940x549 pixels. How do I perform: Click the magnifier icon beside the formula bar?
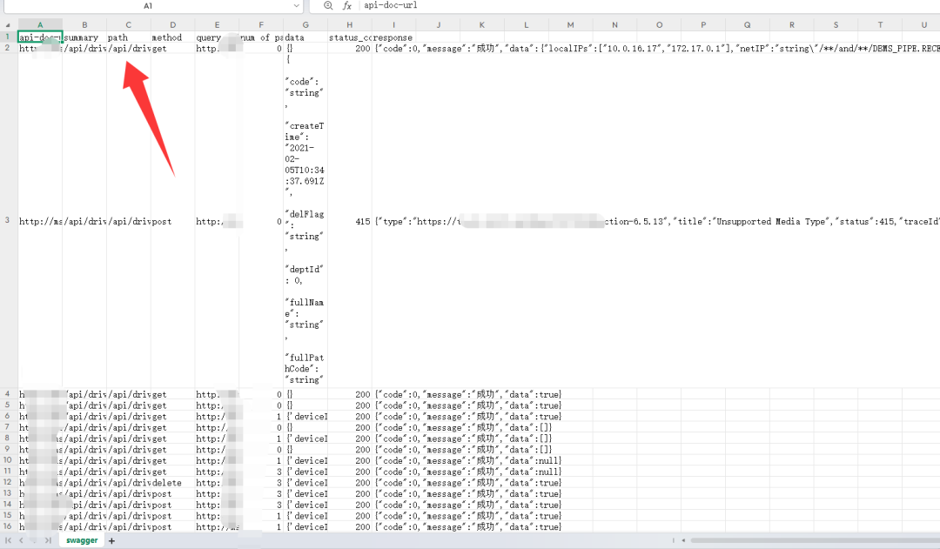coord(328,5)
